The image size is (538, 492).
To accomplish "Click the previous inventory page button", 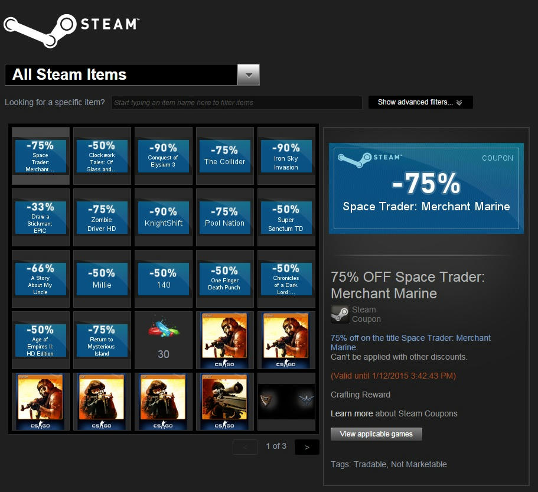I will [245, 447].
